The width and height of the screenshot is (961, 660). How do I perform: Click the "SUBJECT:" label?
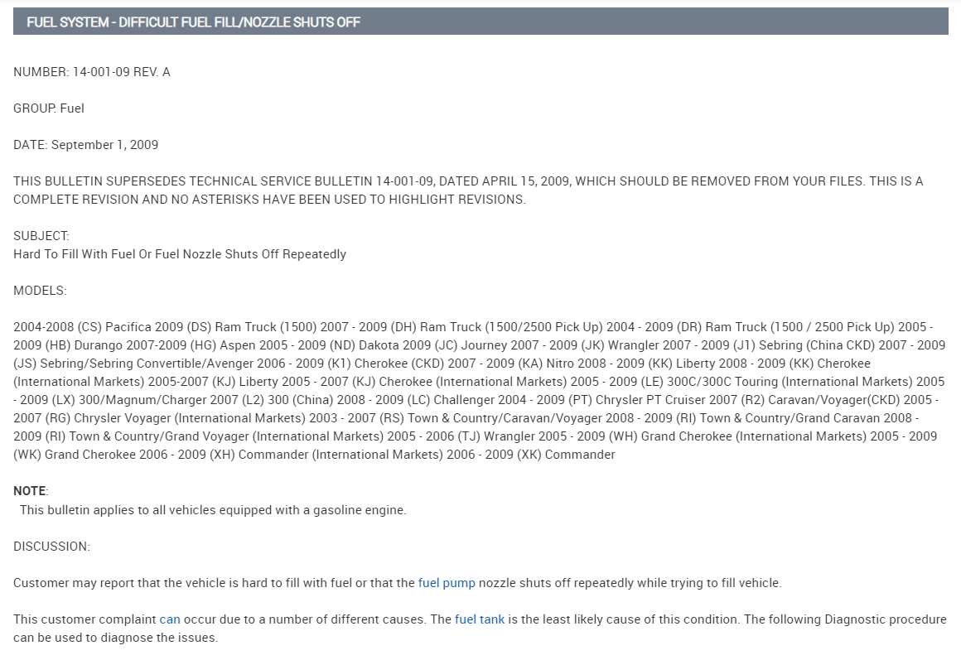41,236
